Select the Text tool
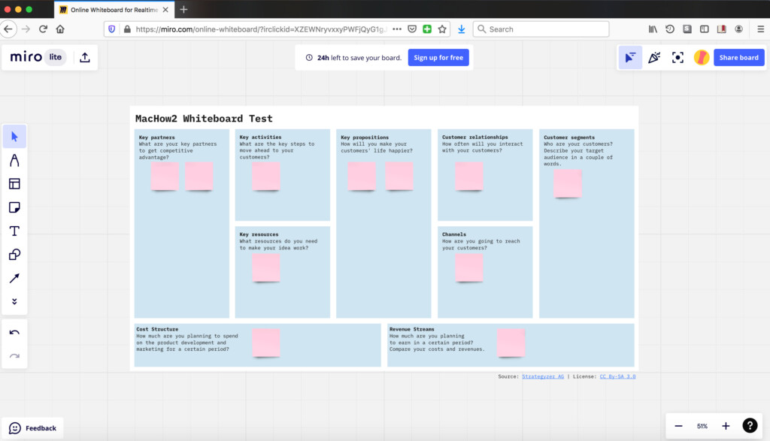Screen dimensions: 770x441 click(x=14, y=231)
